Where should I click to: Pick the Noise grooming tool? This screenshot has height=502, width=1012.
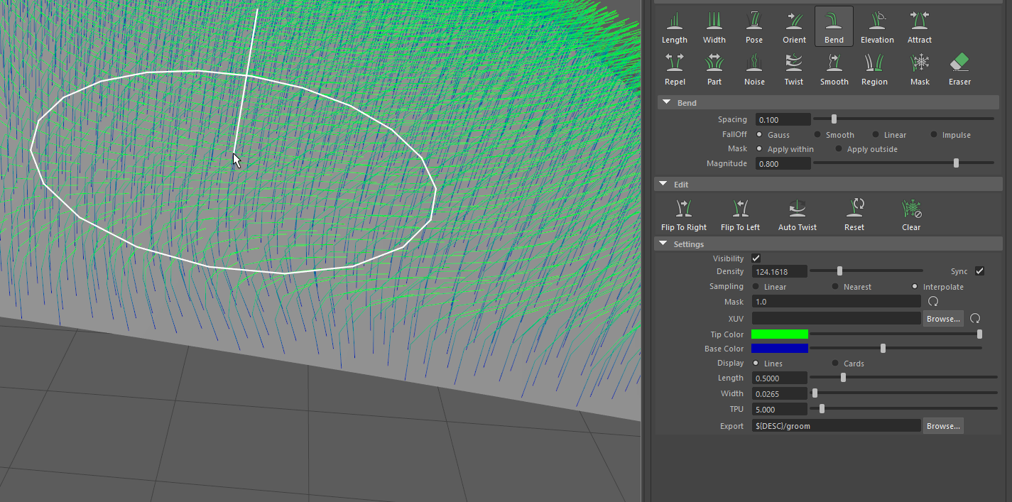(754, 67)
